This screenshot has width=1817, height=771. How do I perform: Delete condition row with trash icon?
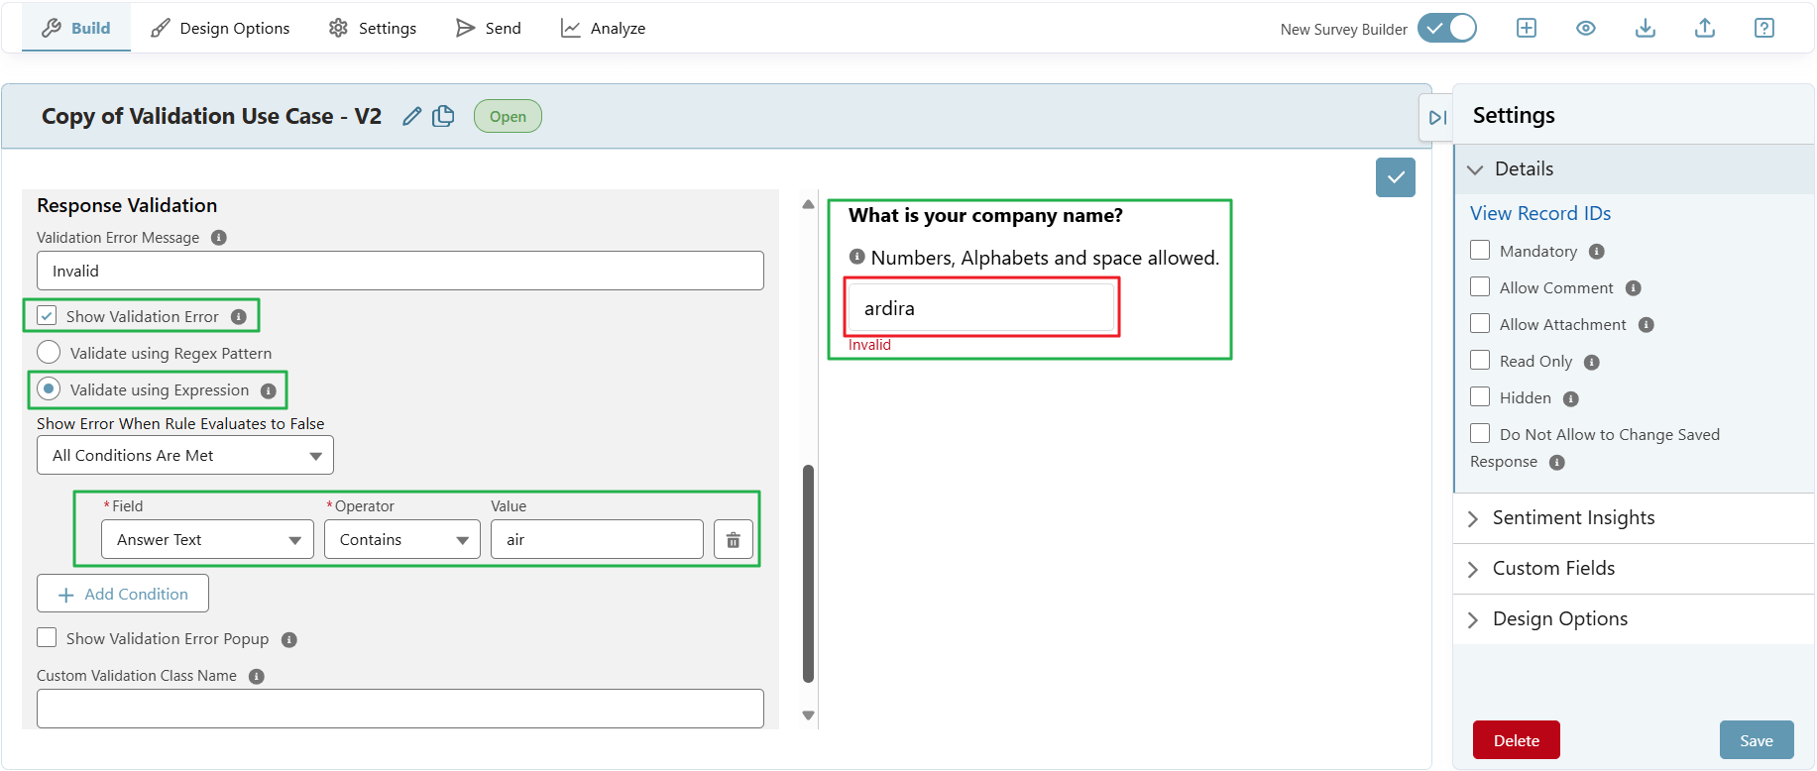coord(734,539)
